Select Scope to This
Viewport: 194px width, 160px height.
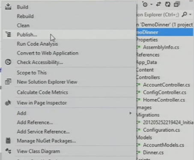32,73
